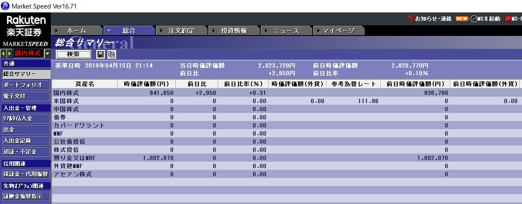Click the MSII起動 link text
Viewport: 522px width, 204px height.
(x=489, y=19)
